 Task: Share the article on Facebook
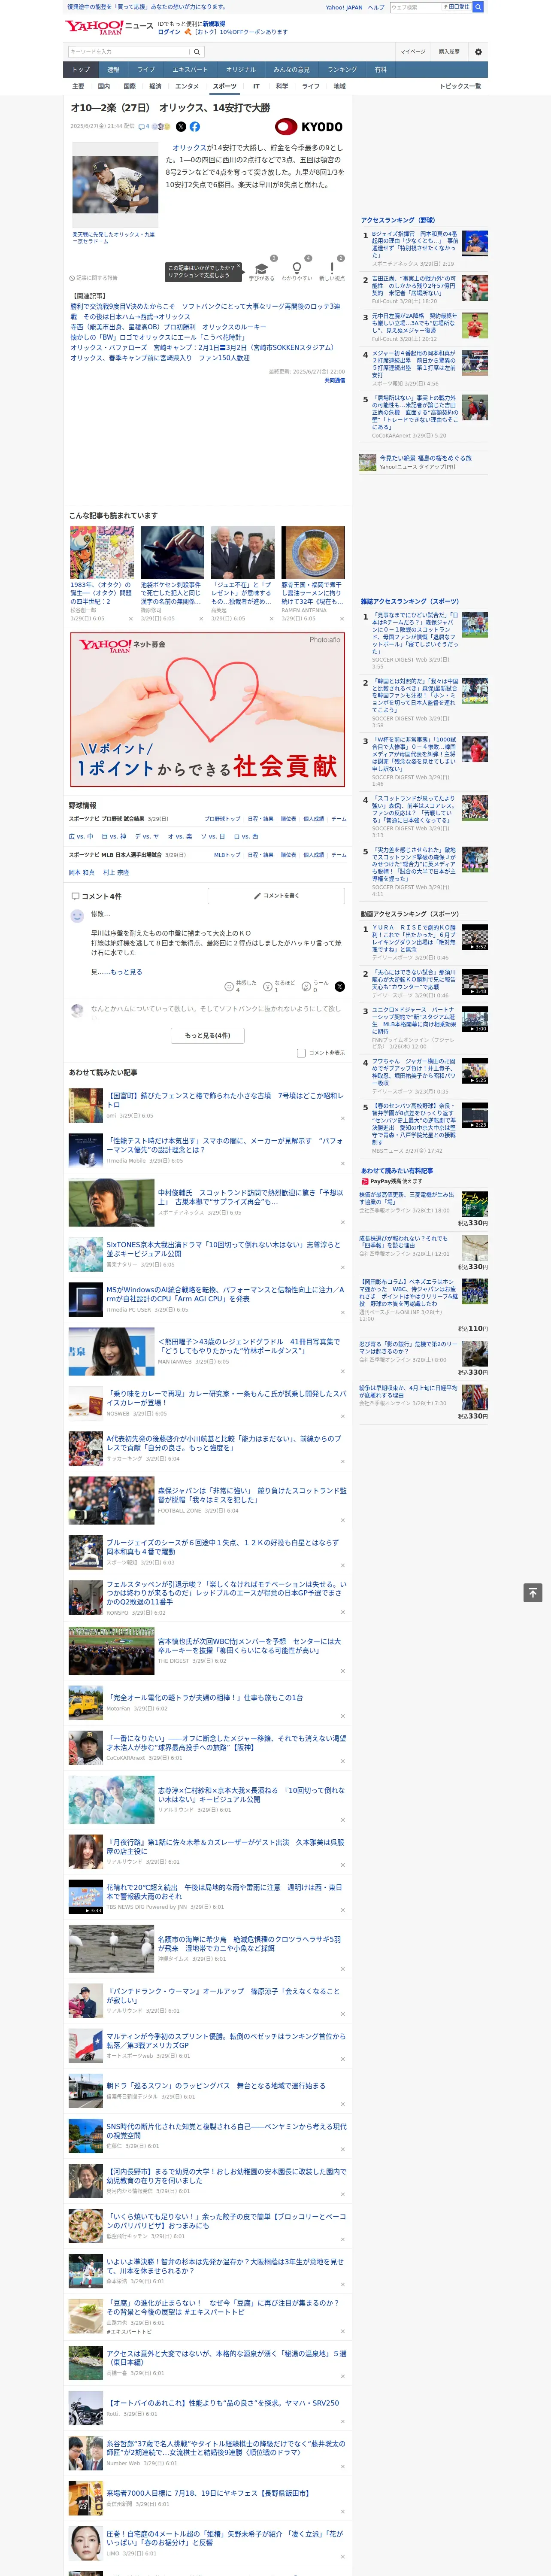point(195,127)
